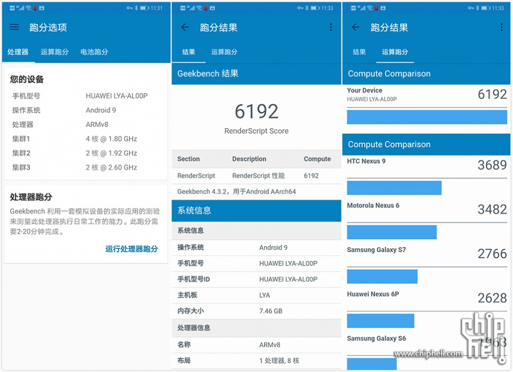513x372 pixels.
Task: Tap the Motorola Nexus 6 device name
Action: pos(373,205)
